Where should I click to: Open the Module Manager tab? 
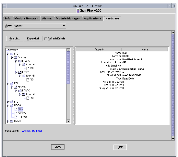click(x=68, y=18)
